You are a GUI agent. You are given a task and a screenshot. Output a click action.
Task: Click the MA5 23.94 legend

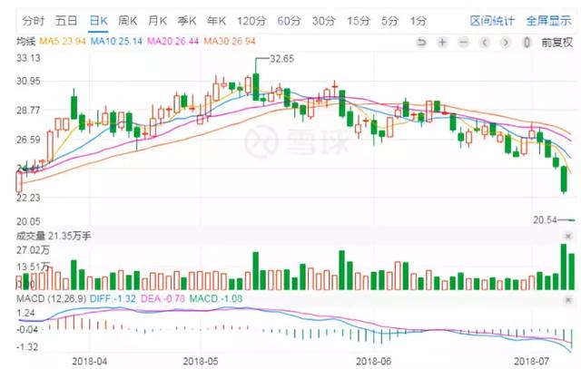pyautogui.click(x=63, y=41)
